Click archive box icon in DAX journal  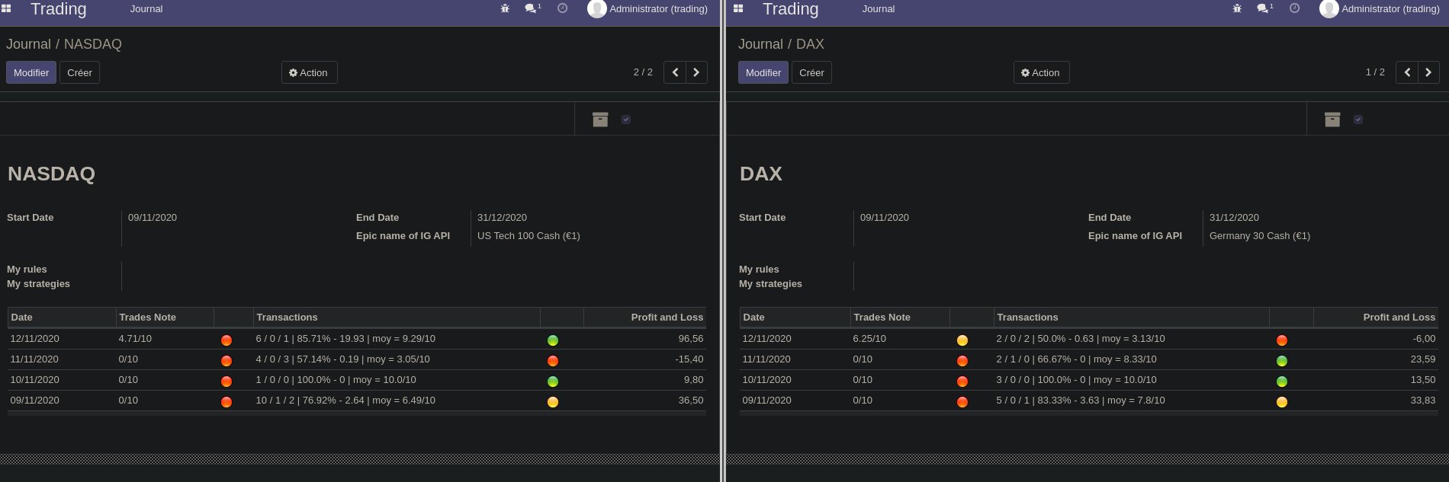pos(1332,120)
